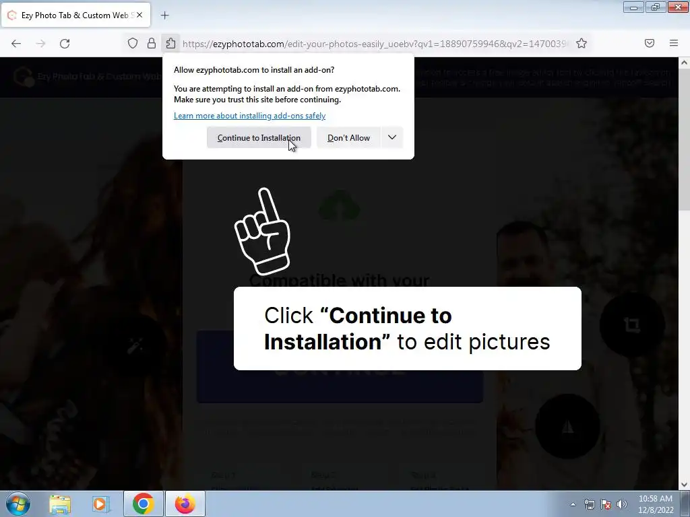The height and width of the screenshot is (517, 690).
Task: Click the padlock site security icon
Action: (x=152, y=43)
